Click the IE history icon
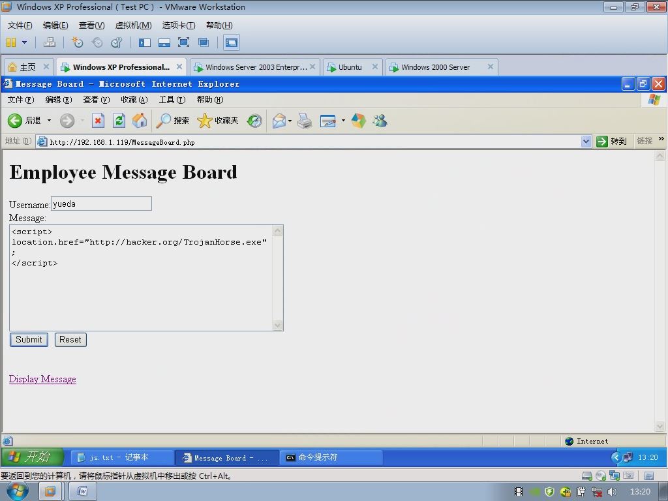Image resolution: width=668 pixels, height=501 pixels. coord(254,121)
